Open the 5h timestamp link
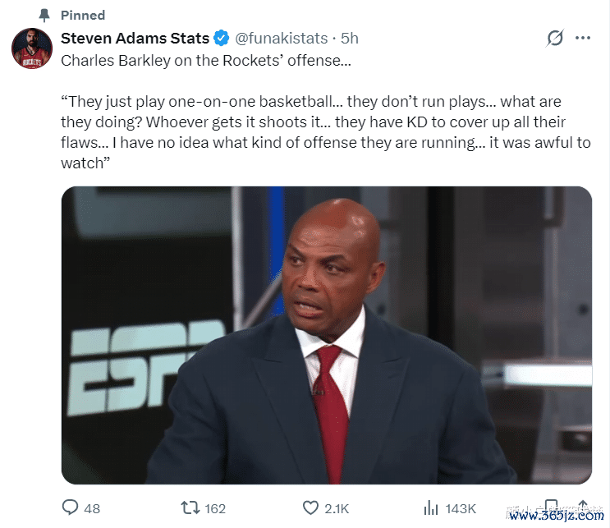 [350, 39]
